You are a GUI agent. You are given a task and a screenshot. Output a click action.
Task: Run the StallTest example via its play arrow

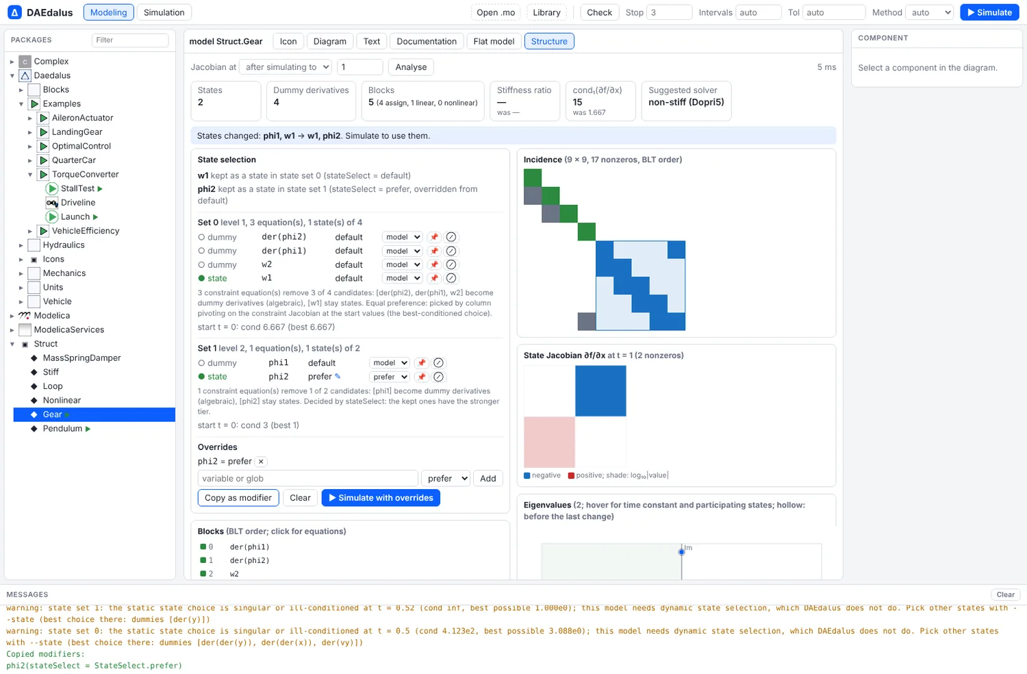(101, 188)
